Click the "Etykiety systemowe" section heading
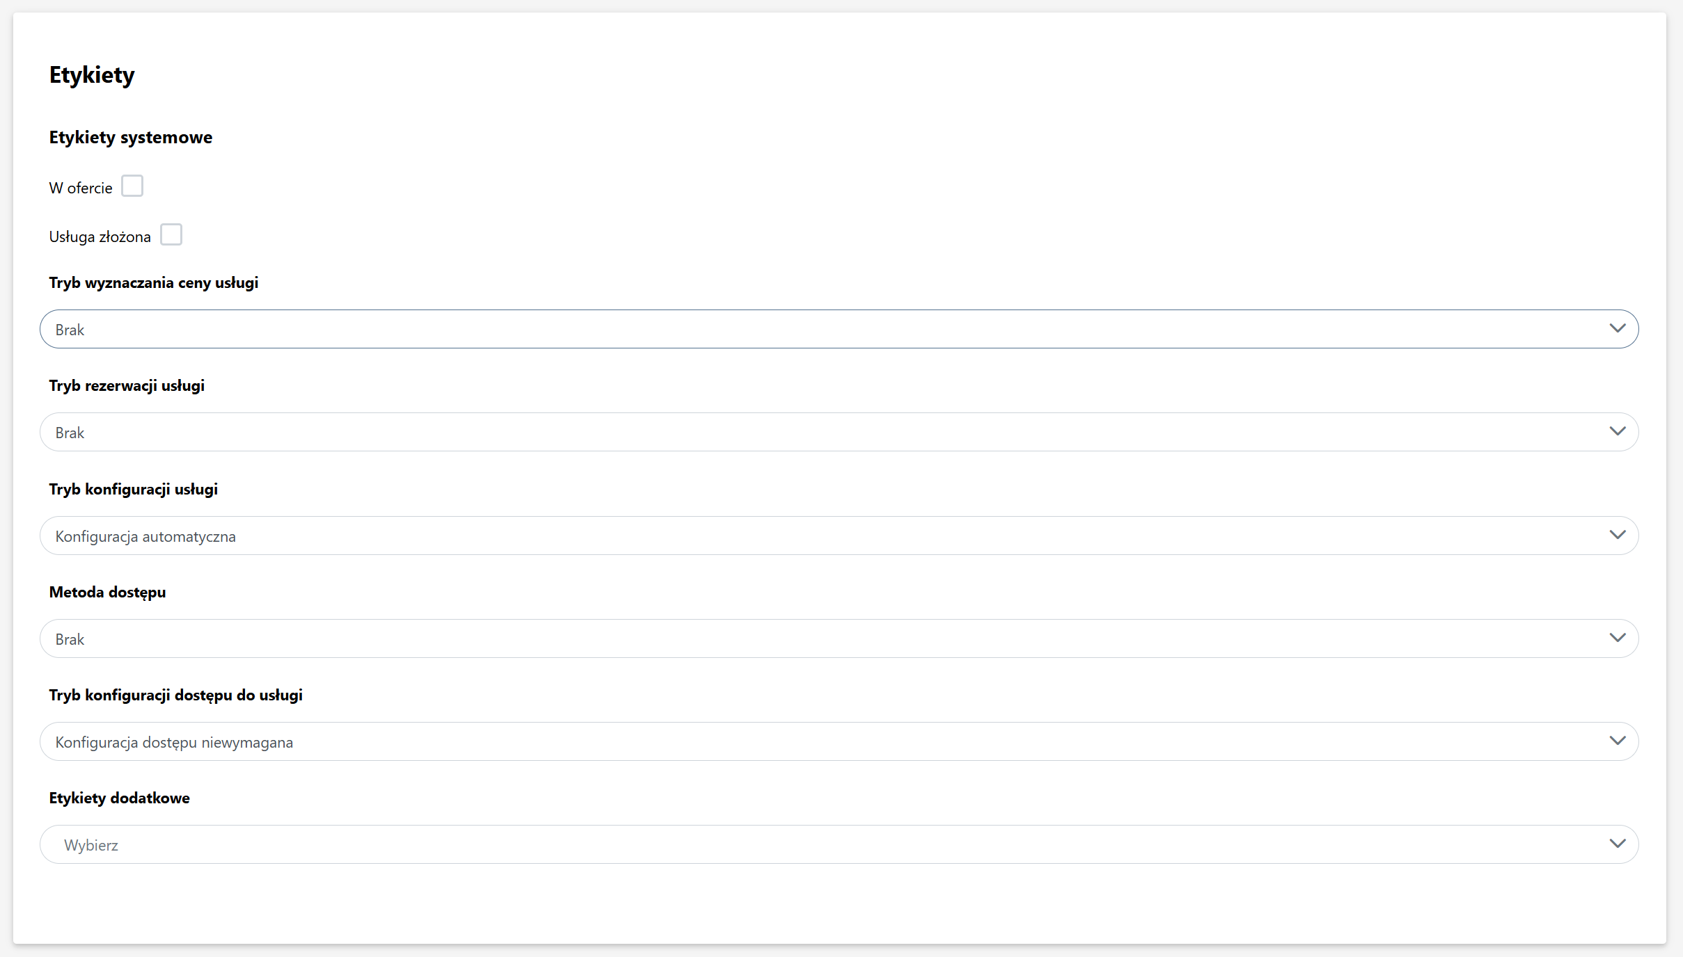The height and width of the screenshot is (957, 1683). 131,138
